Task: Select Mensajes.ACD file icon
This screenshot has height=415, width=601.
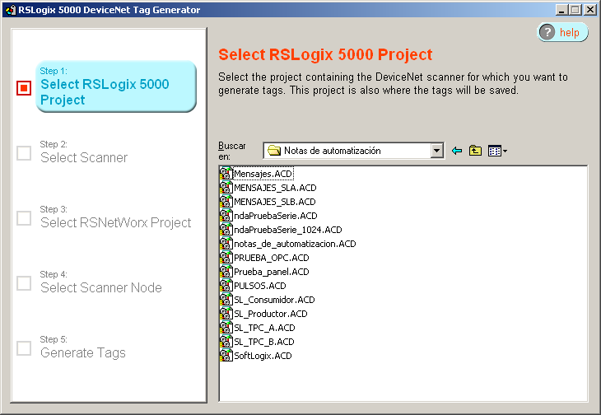Action: (x=226, y=174)
